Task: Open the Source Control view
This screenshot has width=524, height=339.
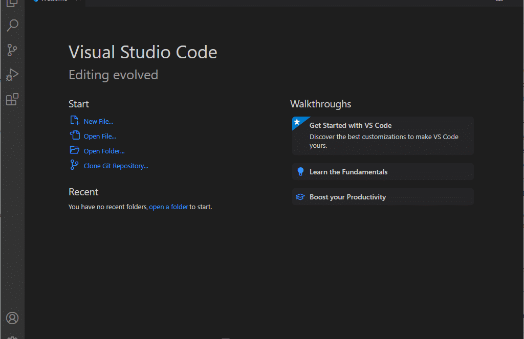Action: pos(12,50)
